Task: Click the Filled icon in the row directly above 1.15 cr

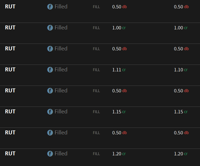Action: pyautogui.click(x=50, y=91)
